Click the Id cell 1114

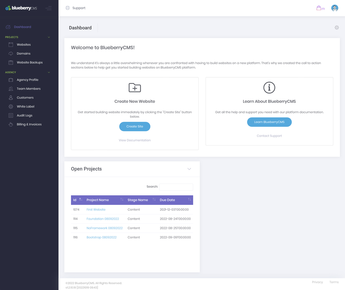tap(76, 219)
